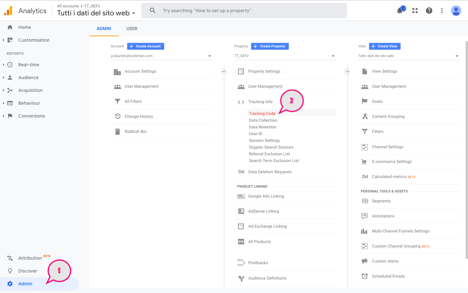Click the Real-time clock icon
The width and height of the screenshot is (468, 293).
[10, 65]
